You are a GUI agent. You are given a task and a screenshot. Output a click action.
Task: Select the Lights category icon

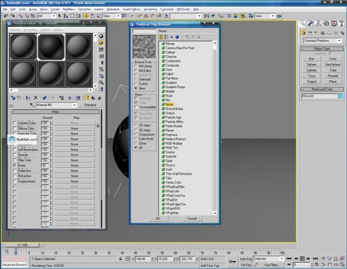[316, 33]
